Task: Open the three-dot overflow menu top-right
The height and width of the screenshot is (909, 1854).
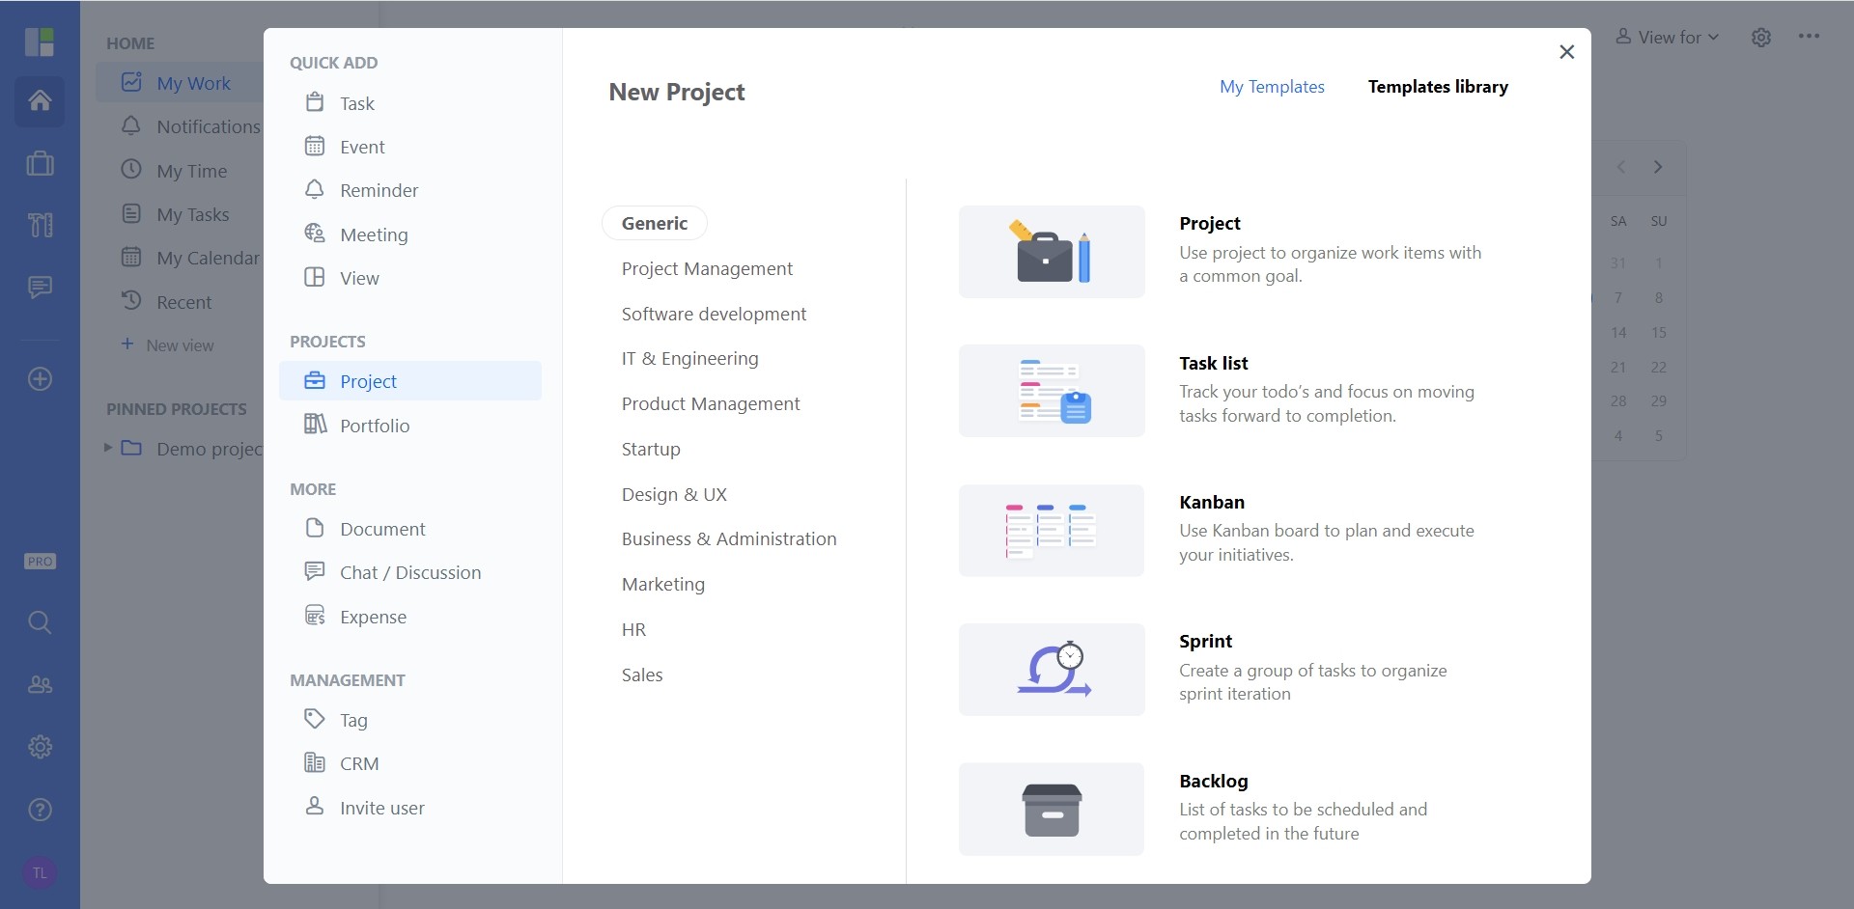Action: pos(1810,36)
